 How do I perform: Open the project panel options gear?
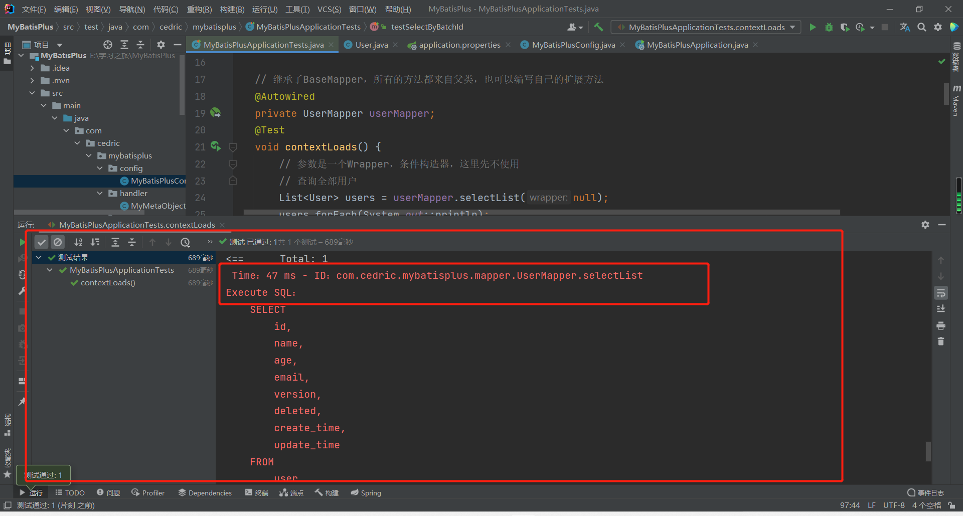tap(161, 45)
